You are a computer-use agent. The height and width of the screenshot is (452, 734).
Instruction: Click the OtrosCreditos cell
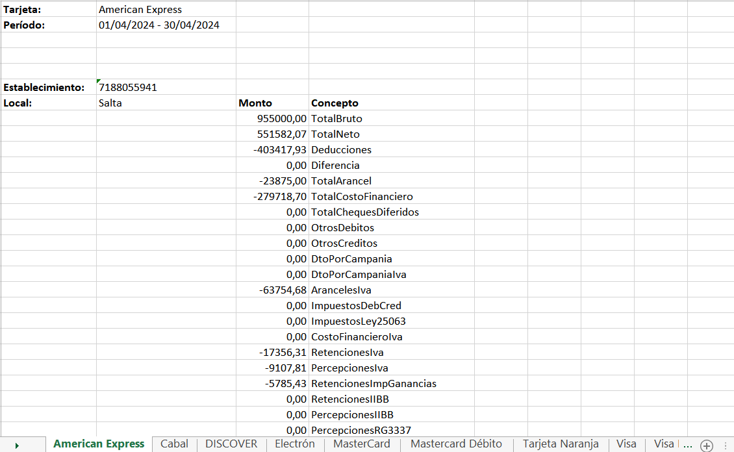point(391,244)
